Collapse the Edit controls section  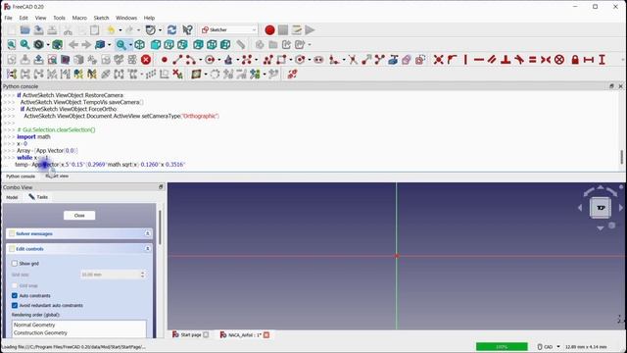tap(148, 248)
